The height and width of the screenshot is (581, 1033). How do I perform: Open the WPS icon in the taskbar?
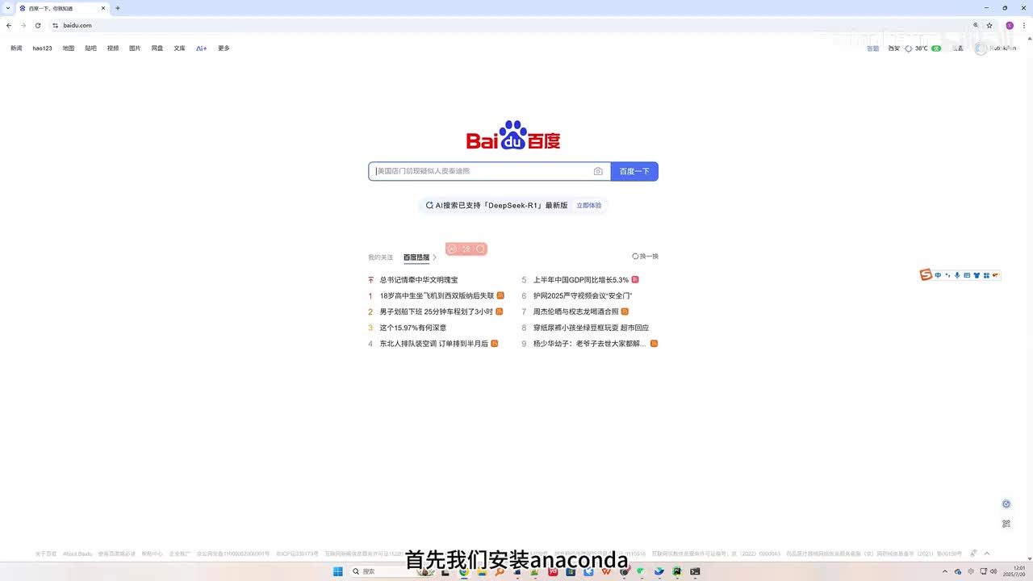pyautogui.click(x=605, y=571)
